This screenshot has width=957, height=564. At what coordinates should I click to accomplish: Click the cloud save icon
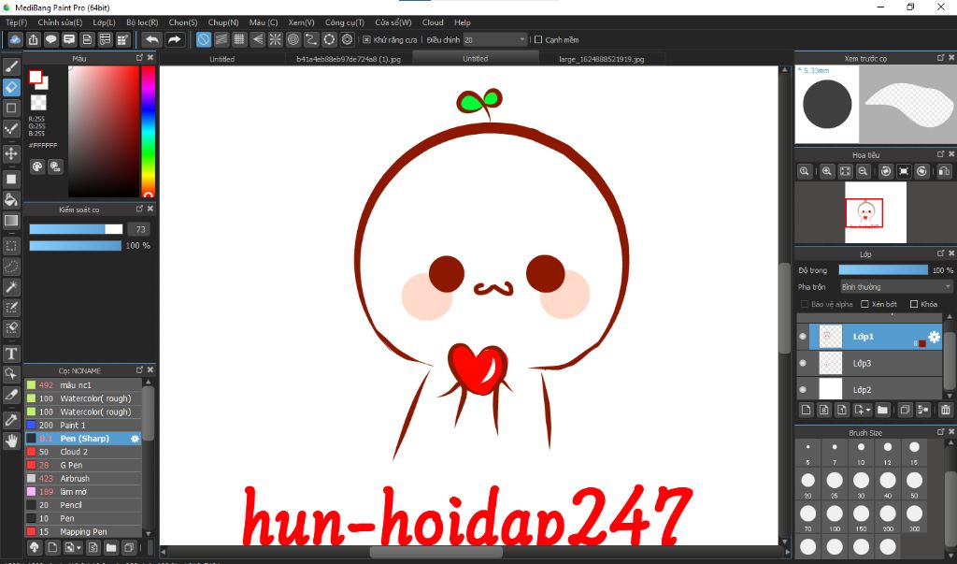pos(15,39)
